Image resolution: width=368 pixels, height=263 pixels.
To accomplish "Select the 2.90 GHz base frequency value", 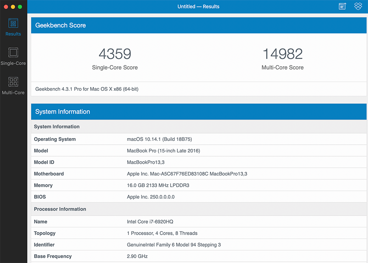I will (137, 256).
